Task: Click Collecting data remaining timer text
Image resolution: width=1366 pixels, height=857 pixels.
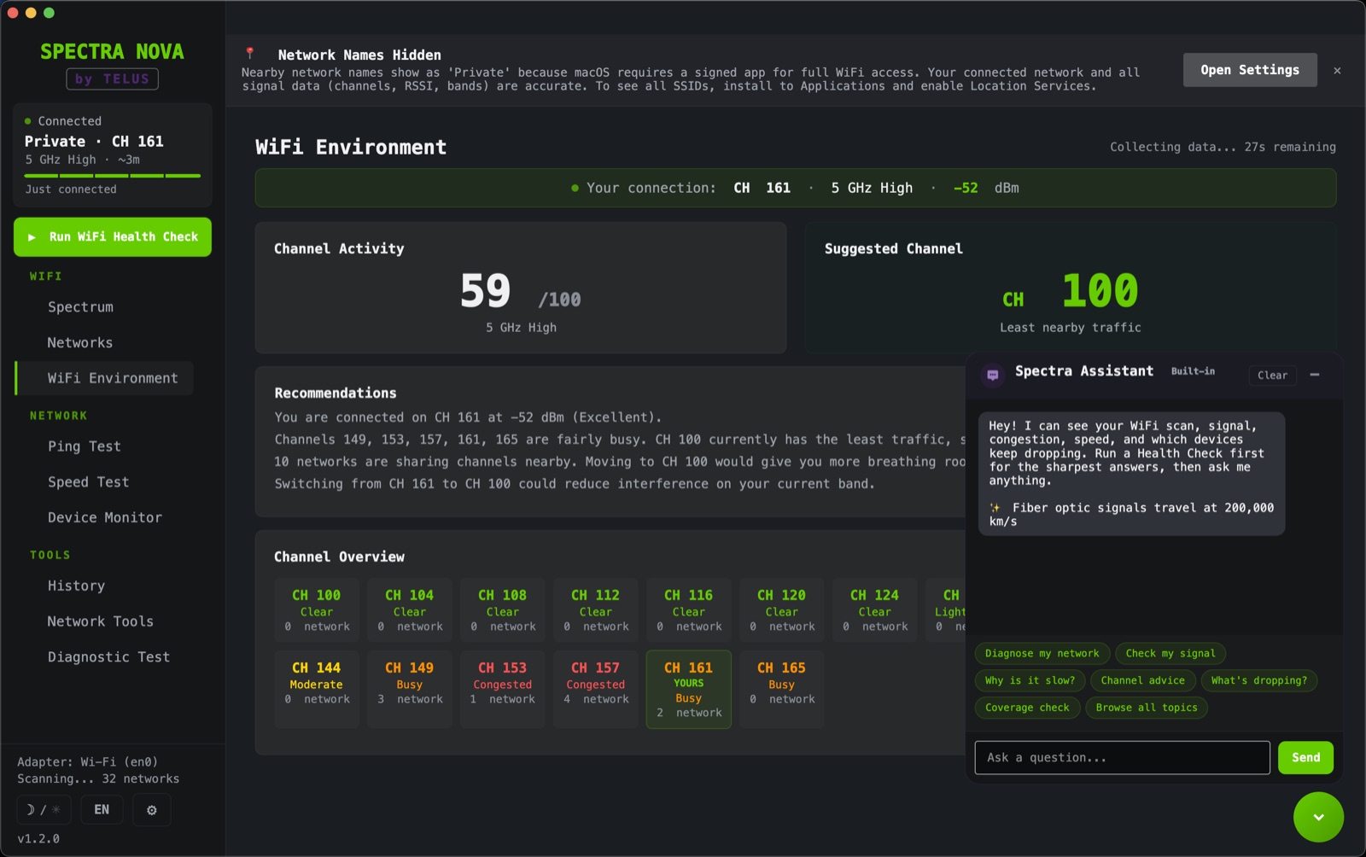Action: (x=1223, y=147)
